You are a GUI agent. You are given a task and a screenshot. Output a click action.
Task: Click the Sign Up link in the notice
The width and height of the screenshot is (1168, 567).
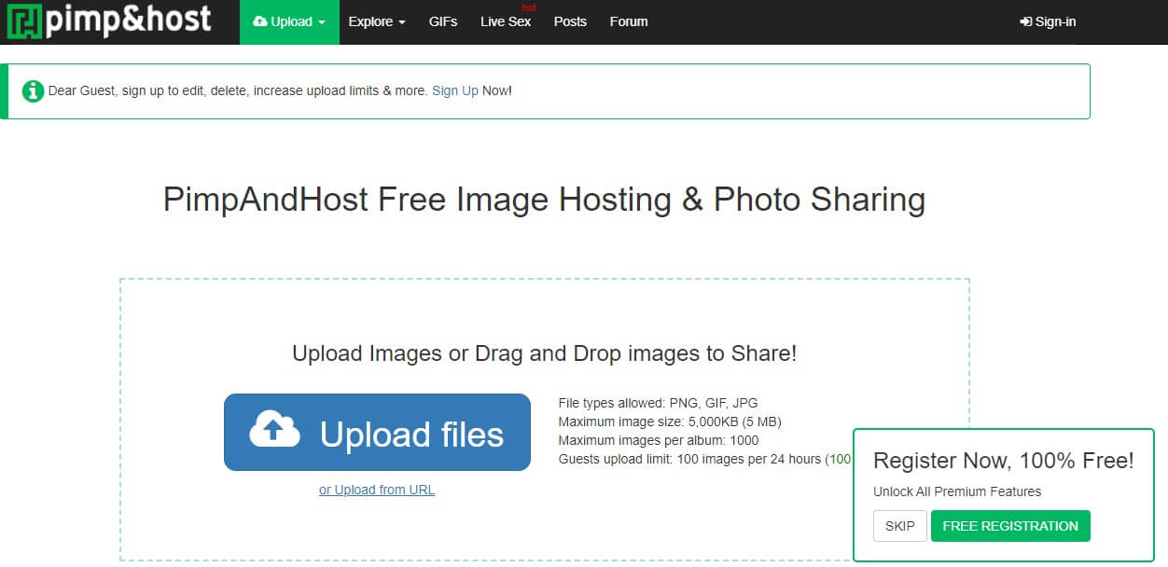(x=455, y=90)
